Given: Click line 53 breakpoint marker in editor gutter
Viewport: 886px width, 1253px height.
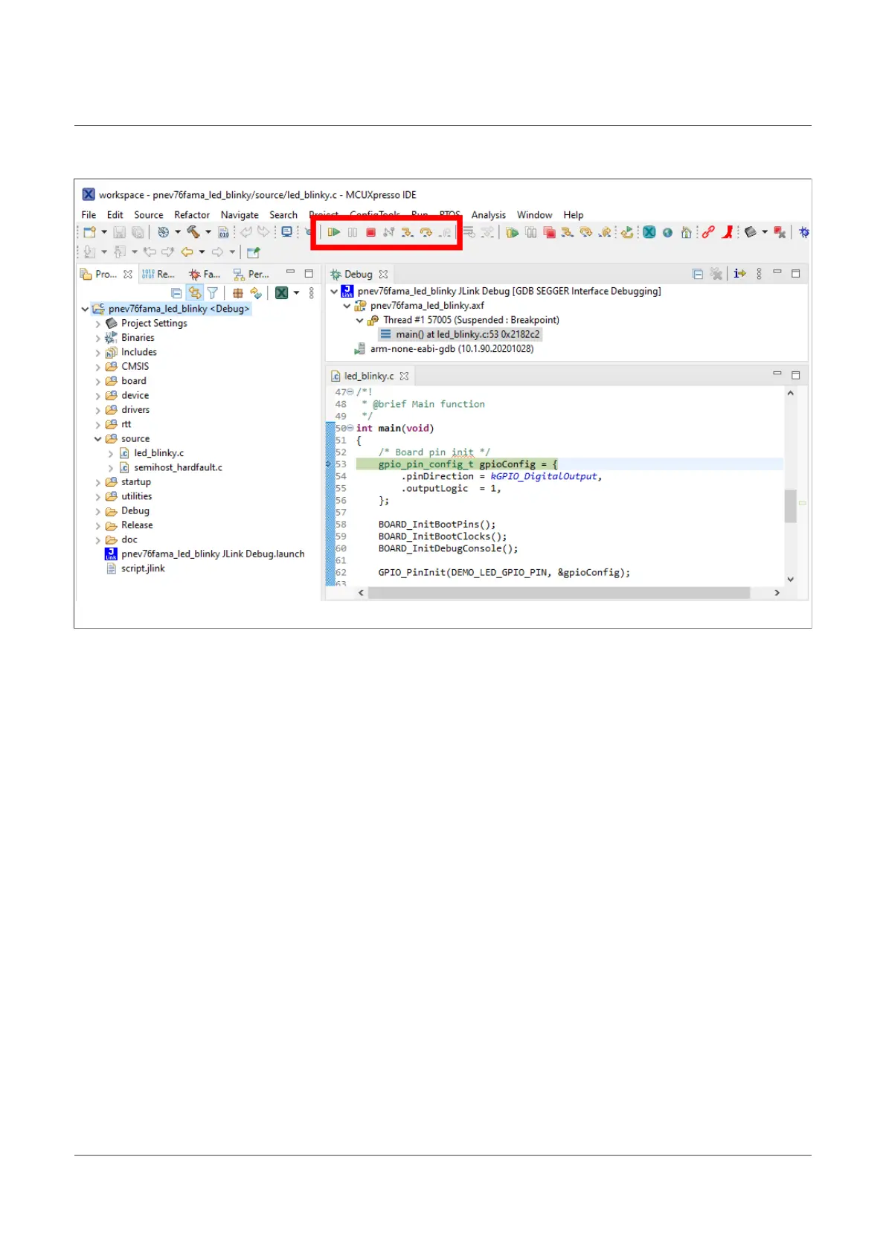Looking at the screenshot, I should (x=329, y=464).
